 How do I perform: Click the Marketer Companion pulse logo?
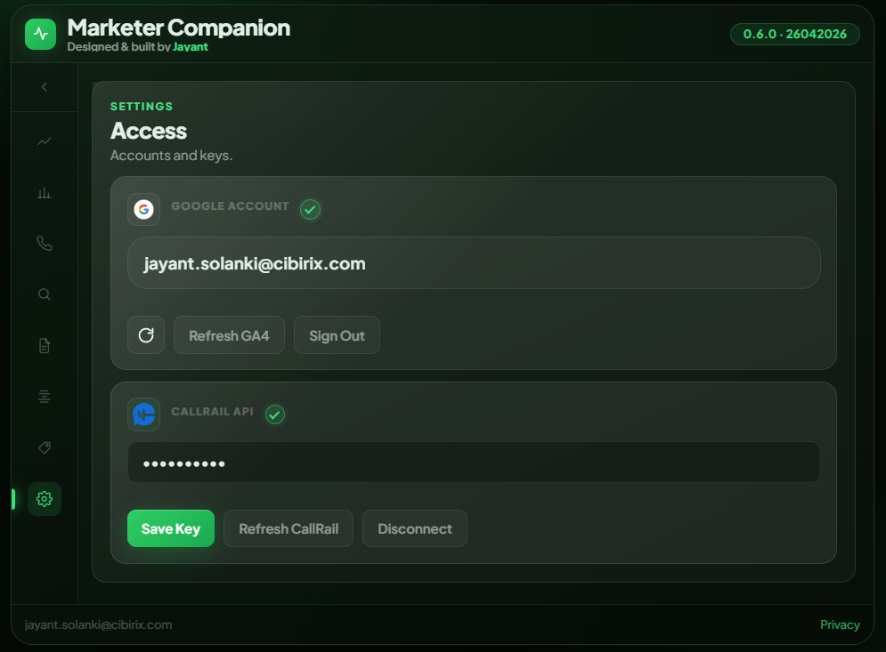41,34
